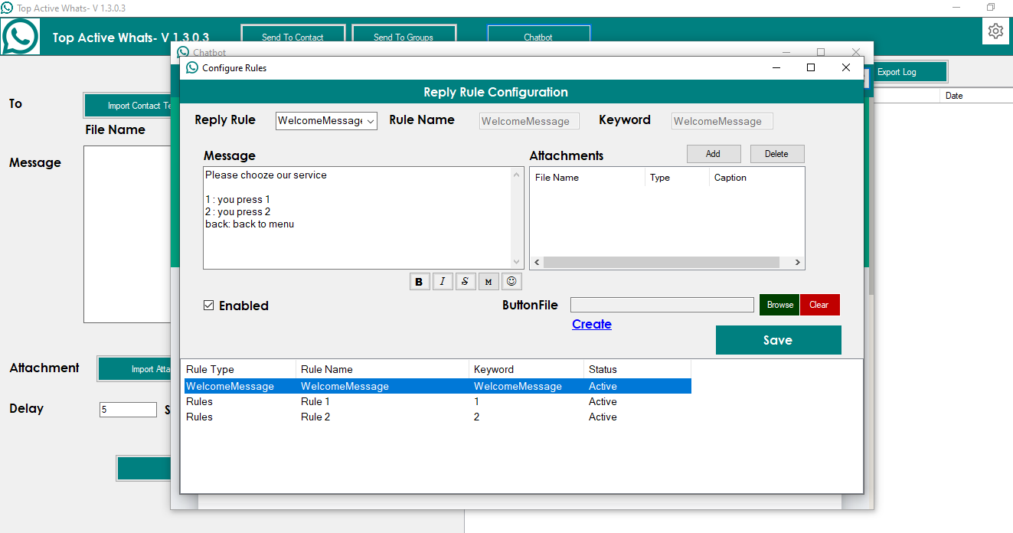Maximize the Configure Rules window
This screenshot has height=533, width=1013.
pos(811,67)
